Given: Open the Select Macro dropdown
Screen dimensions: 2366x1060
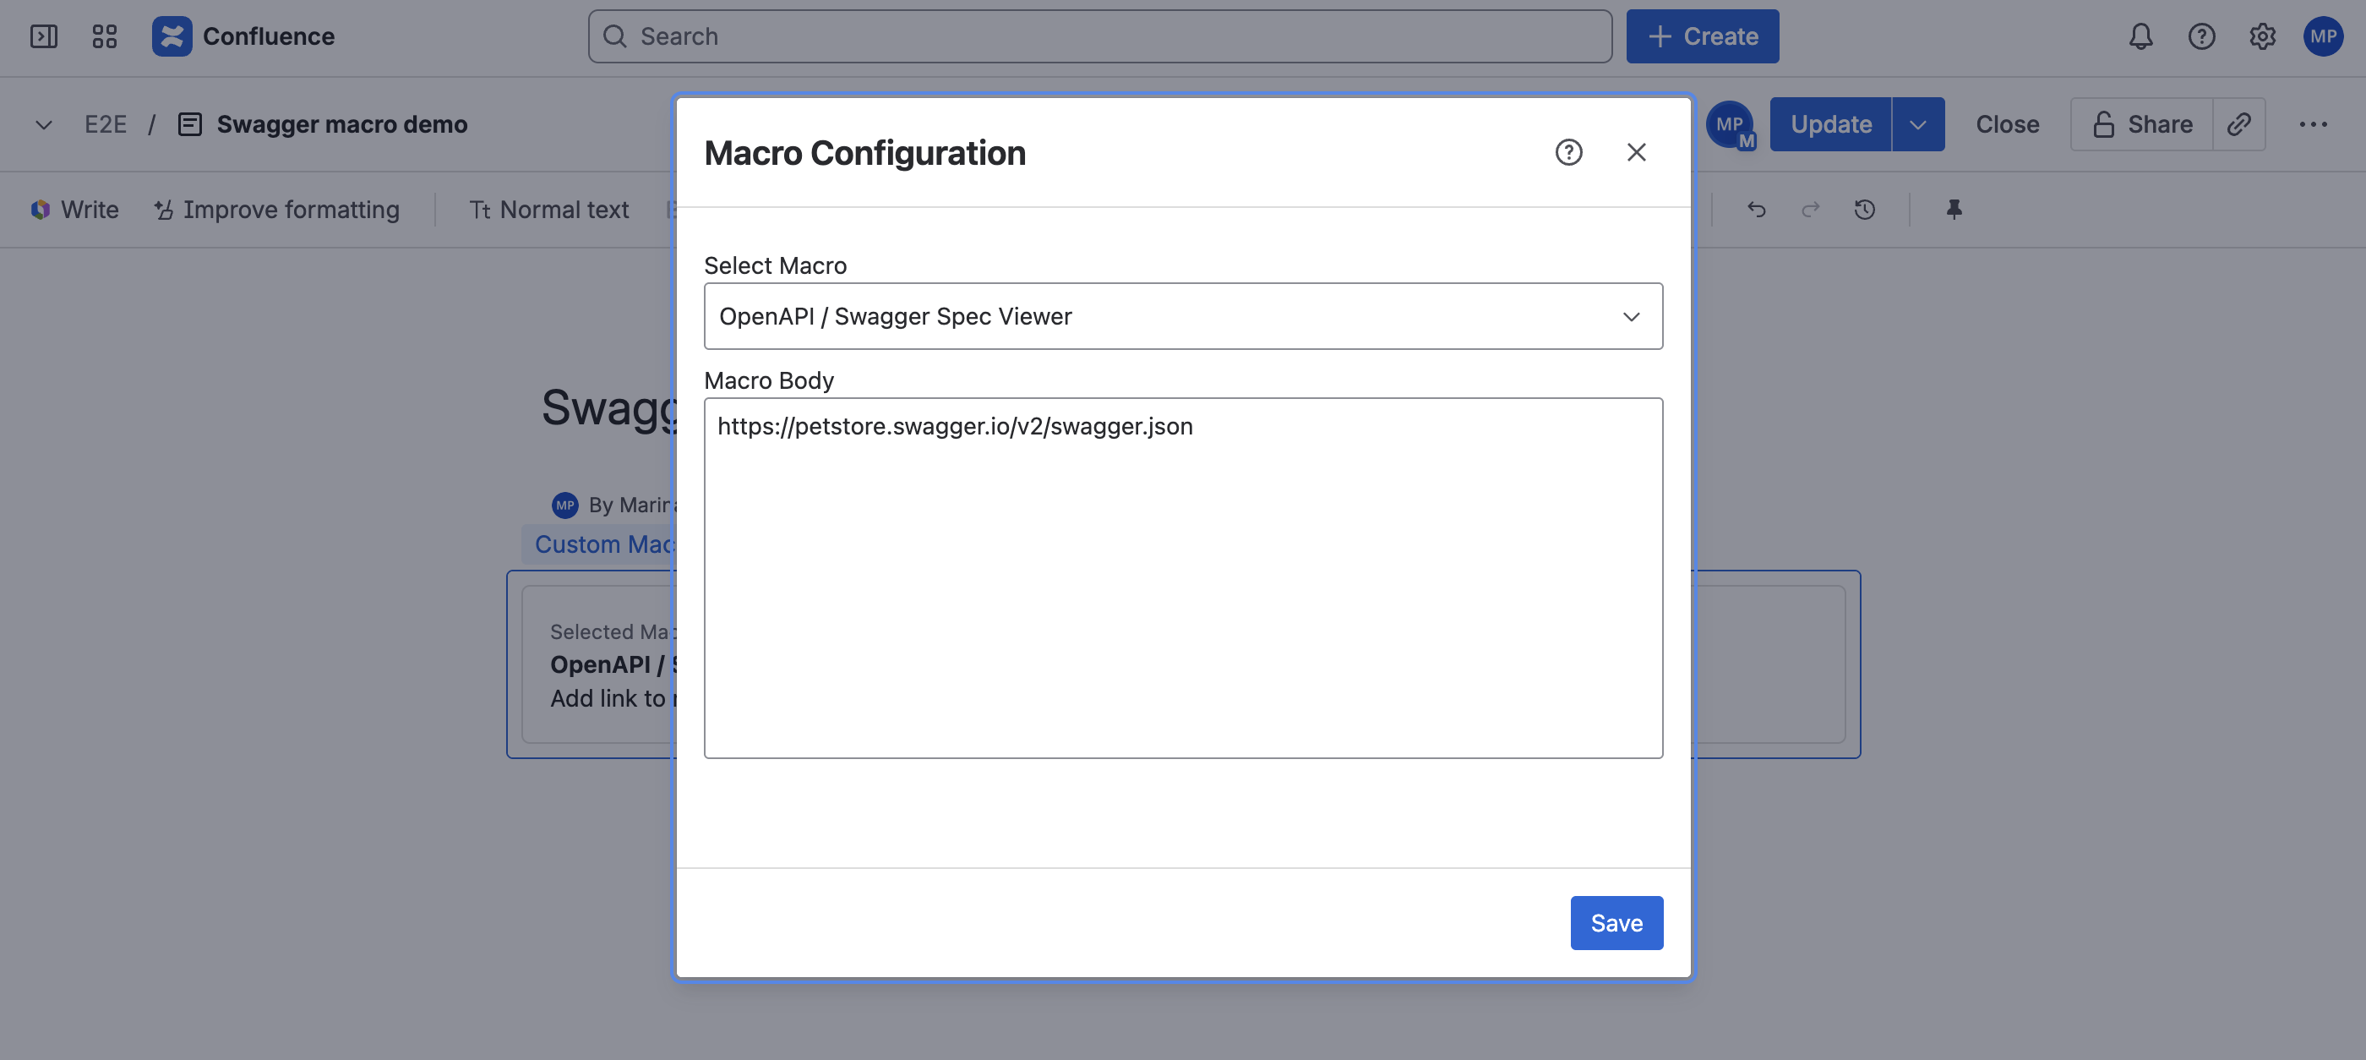Looking at the screenshot, I should click(1183, 316).
